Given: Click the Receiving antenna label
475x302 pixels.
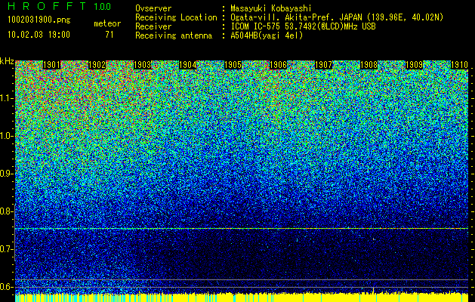Looking at the screenshot, I should coord(174,35).
